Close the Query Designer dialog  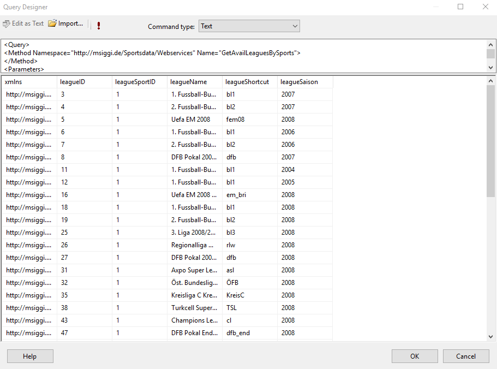[485, 7]
